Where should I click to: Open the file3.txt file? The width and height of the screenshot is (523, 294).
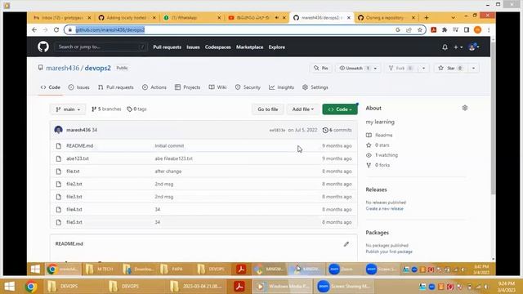(x=74, y=197)
